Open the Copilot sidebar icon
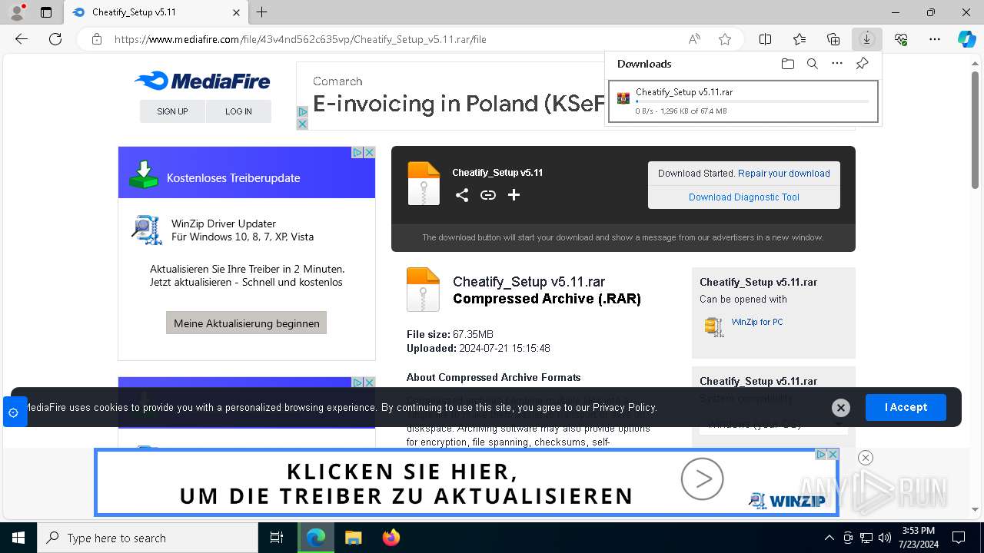984x553 pixels. pos(967,39)
